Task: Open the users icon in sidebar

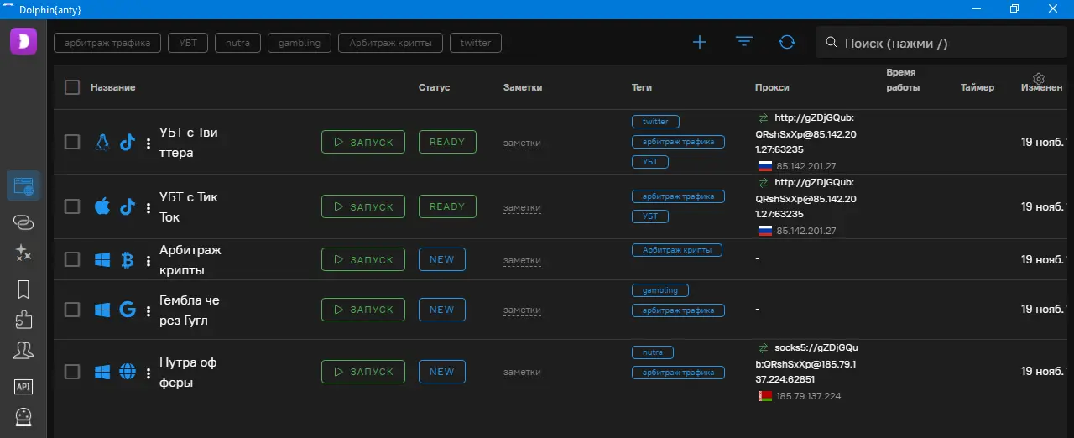Action: click(x=23, y=351)
